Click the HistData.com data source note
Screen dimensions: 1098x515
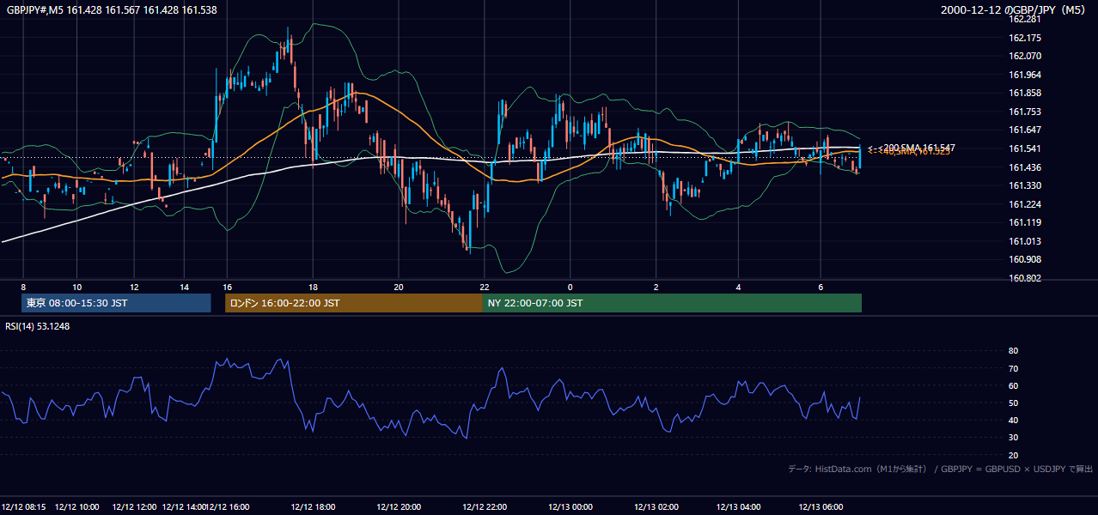[x=941, y=469]
